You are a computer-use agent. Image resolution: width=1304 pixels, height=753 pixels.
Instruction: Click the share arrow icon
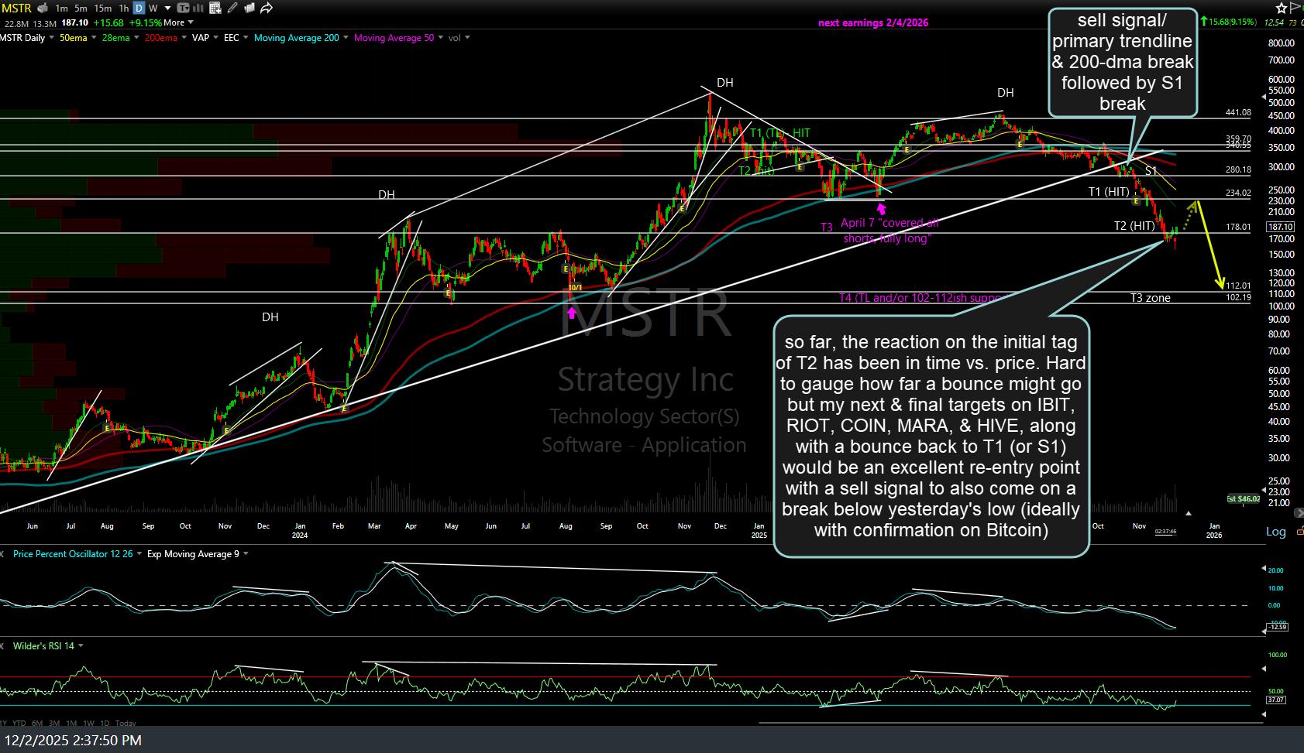267,9
